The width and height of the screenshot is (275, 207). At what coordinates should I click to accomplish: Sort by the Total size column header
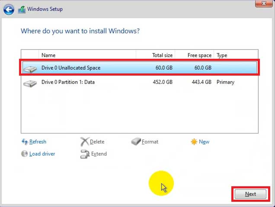[155, 55]
